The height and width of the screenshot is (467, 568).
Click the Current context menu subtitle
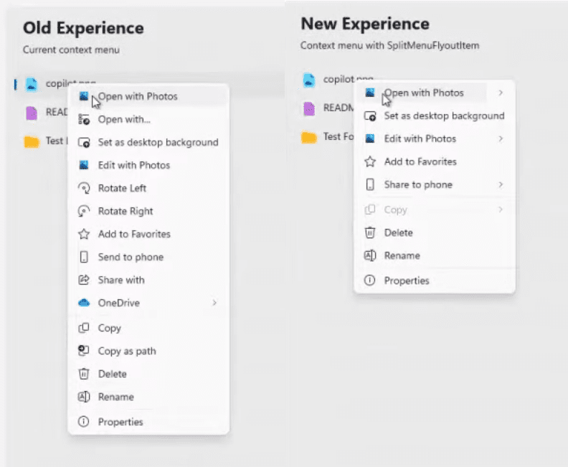(72, 49)
